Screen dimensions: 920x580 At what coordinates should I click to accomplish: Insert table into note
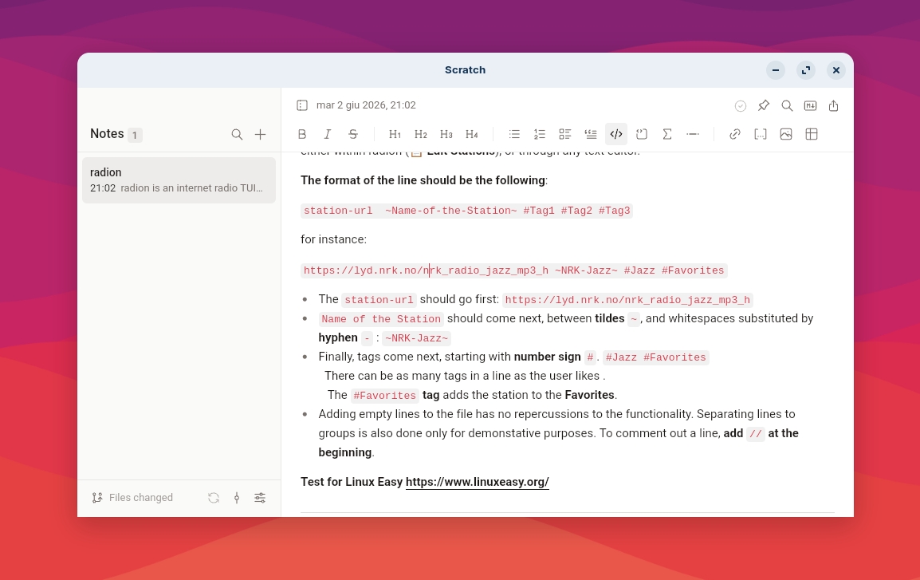(812, 135)
